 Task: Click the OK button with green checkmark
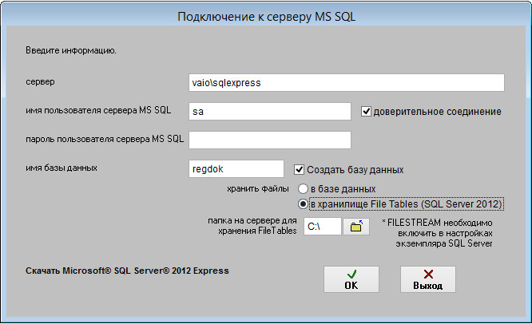(351, 279)
